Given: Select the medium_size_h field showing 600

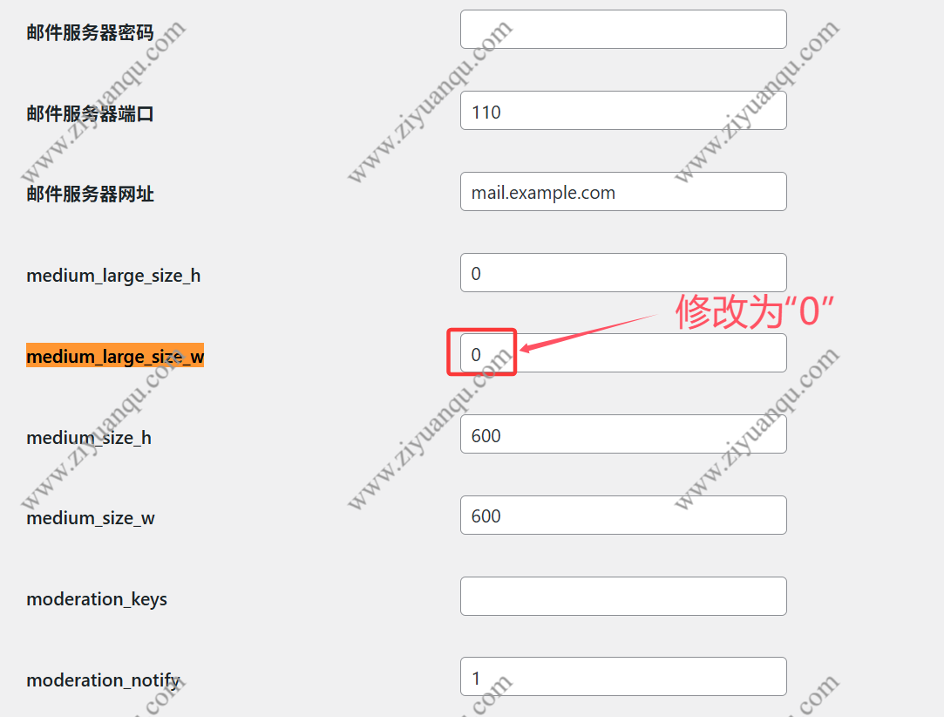Looking at the screenshot, I should tap(623, 434).
